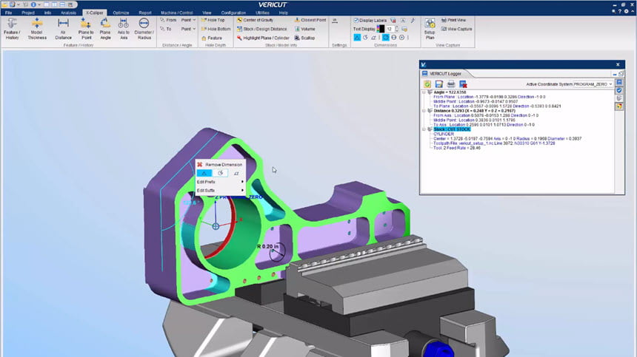Toggle the angle degrees format in Dimensions ribbon
The height and width of the screenshot is (357, 637).
tap(357, 37)
